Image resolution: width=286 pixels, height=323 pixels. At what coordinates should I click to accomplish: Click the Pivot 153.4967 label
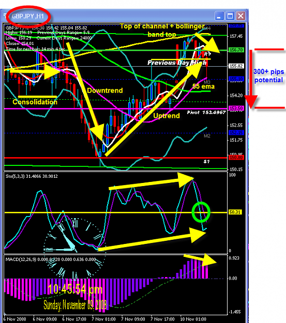tap(206, 113)
